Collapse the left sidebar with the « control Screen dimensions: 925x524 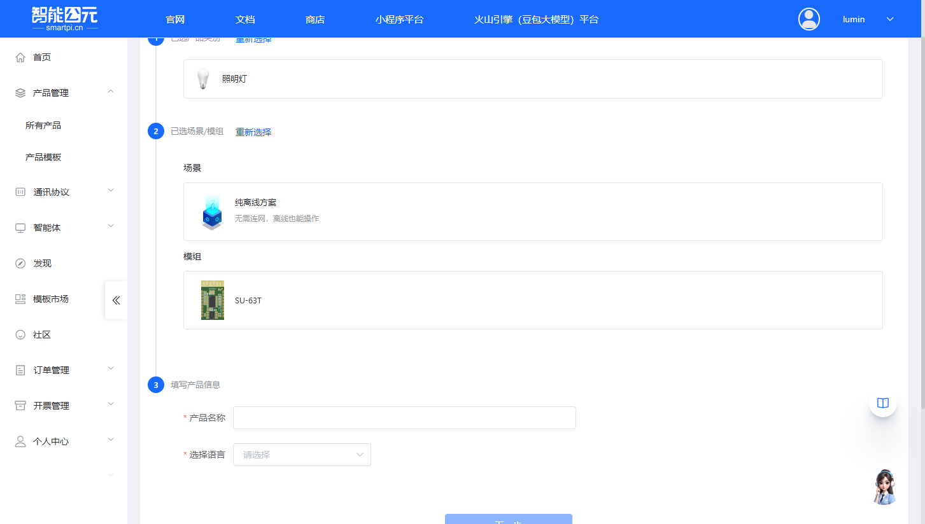click(x=116, y=300)
